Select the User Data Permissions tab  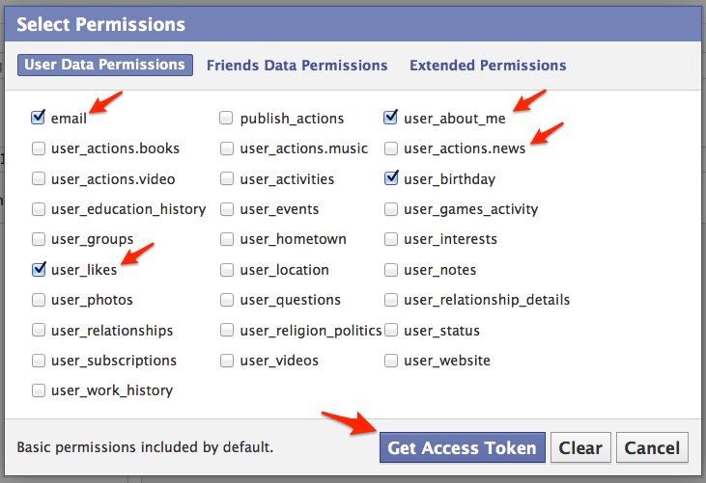pos(104,66)
